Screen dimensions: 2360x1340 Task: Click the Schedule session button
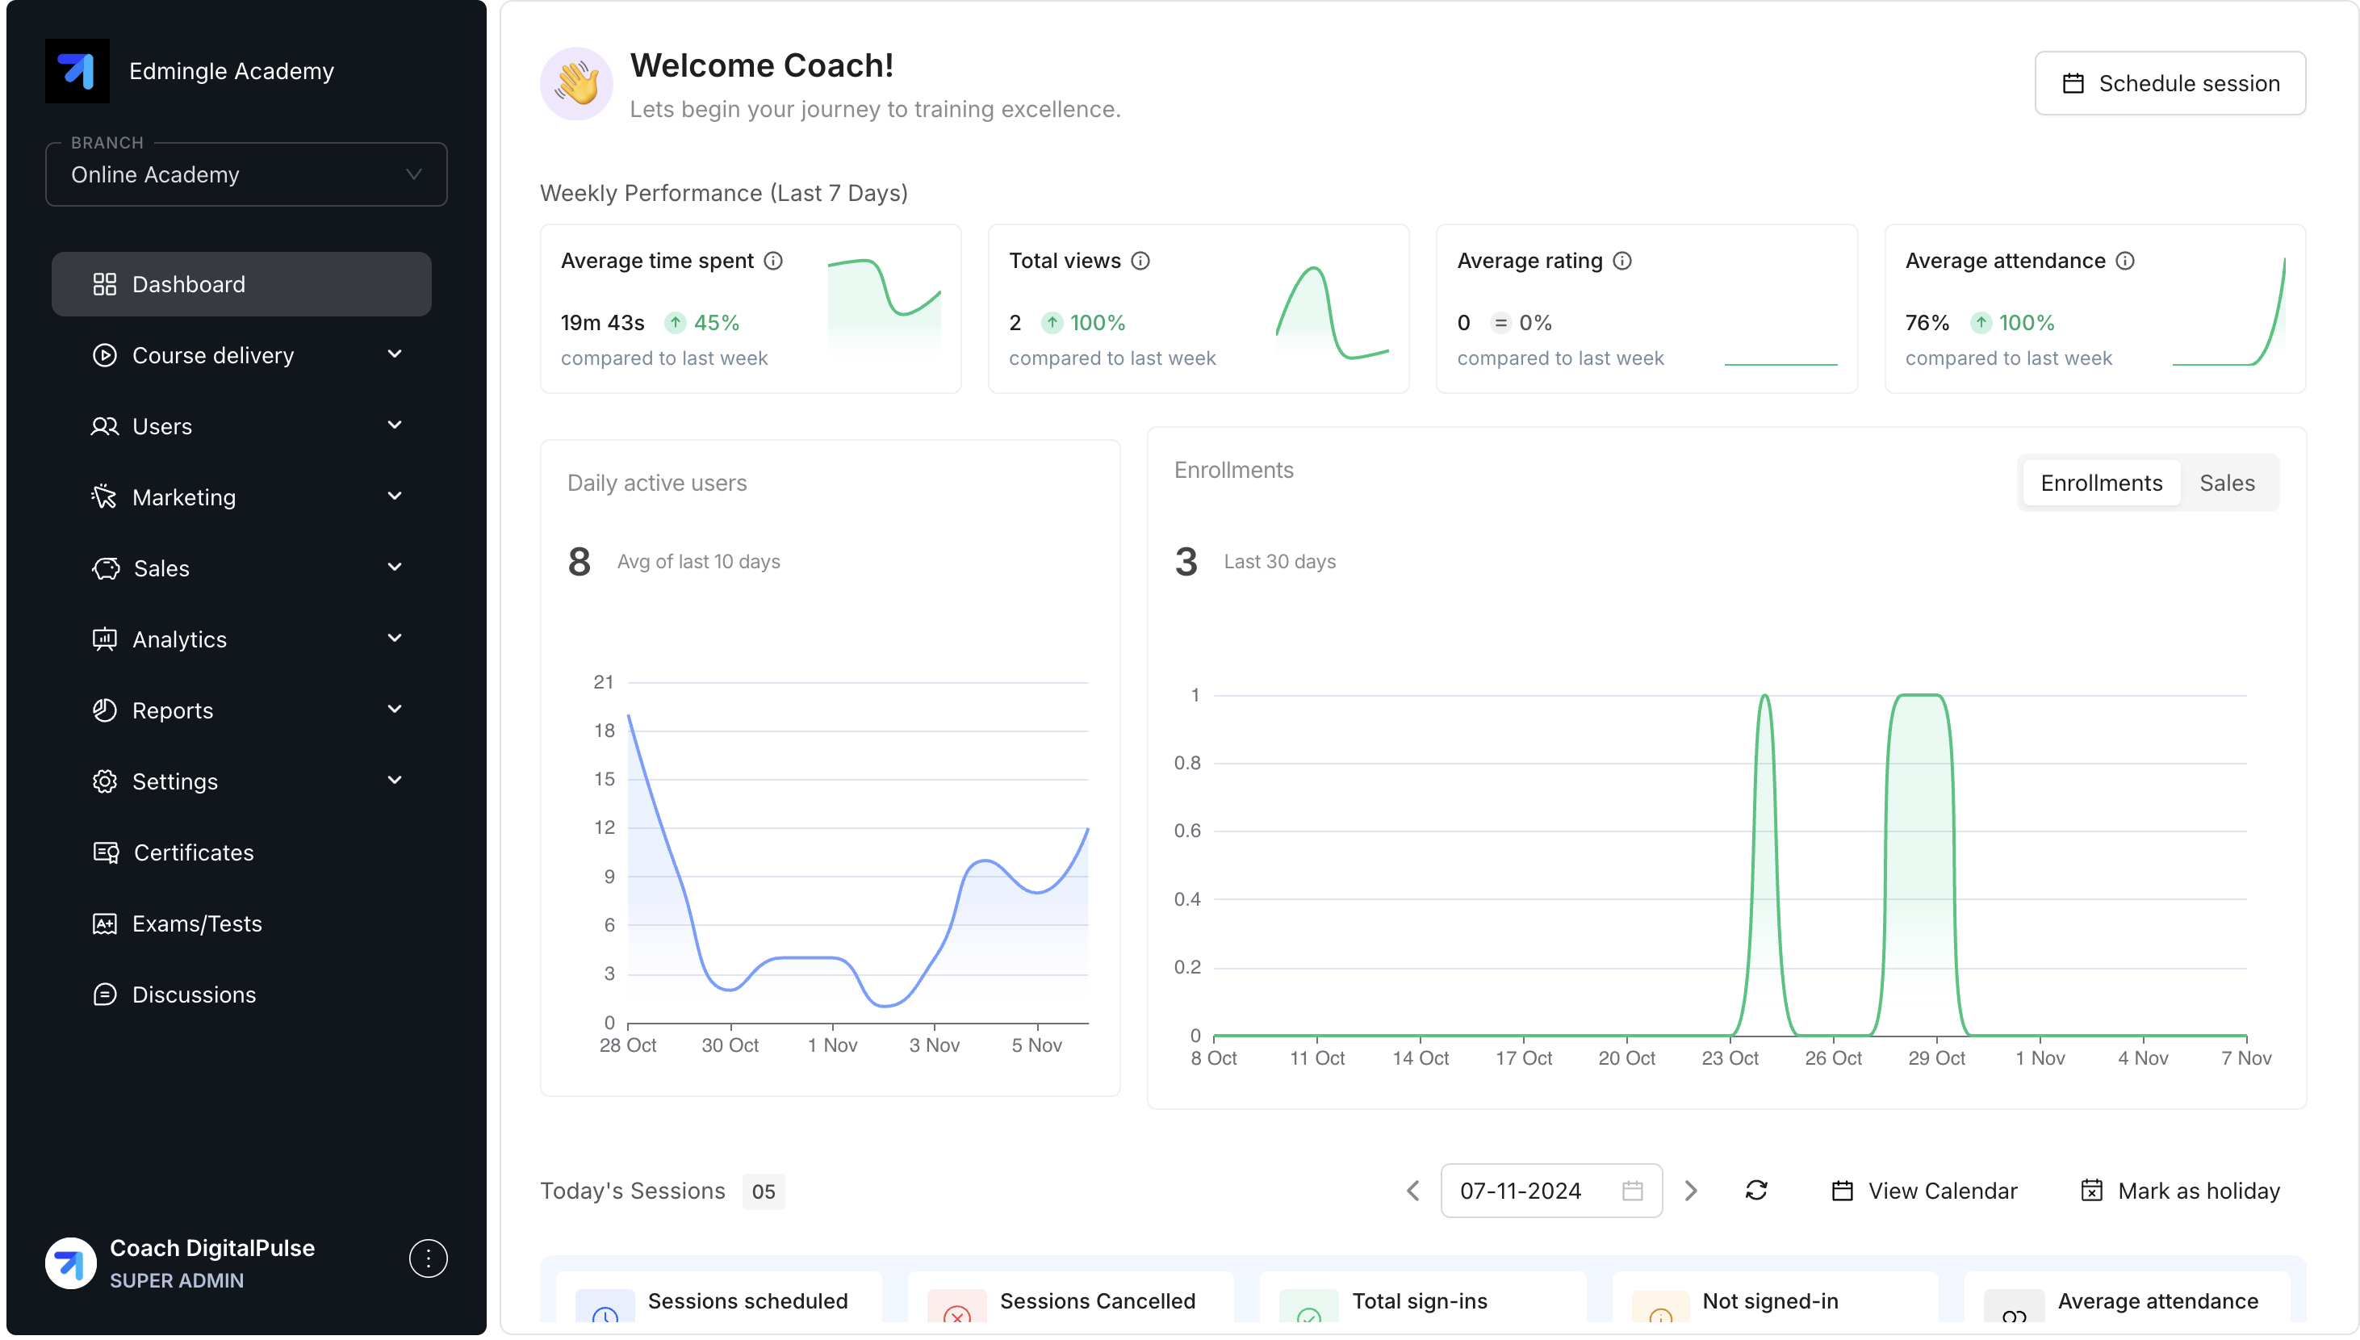coord(2170,83)
